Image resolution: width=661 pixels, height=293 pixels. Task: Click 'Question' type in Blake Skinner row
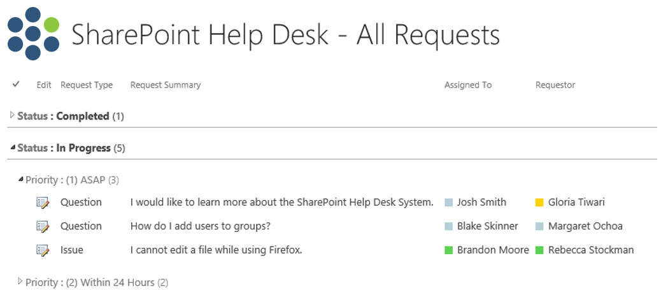81,226
